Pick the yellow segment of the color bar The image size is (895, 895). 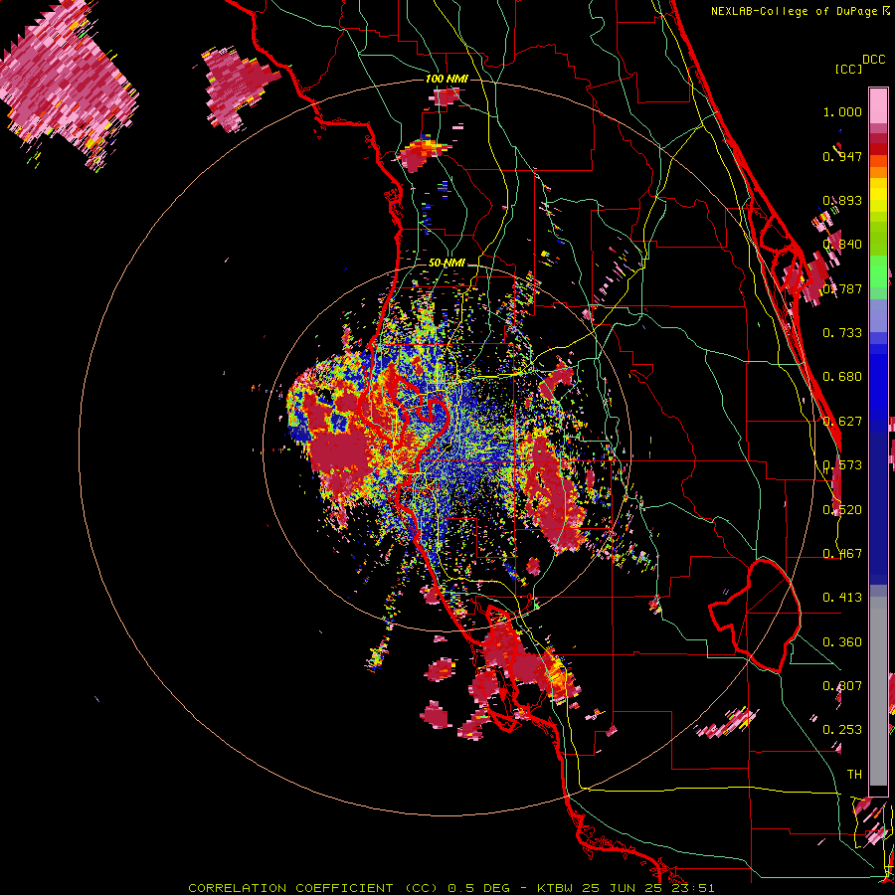878,196
